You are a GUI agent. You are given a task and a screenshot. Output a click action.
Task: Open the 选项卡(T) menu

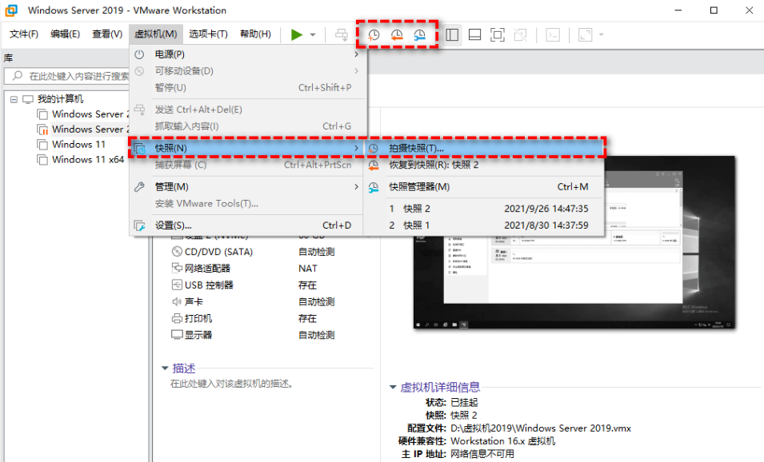[208, 34]
